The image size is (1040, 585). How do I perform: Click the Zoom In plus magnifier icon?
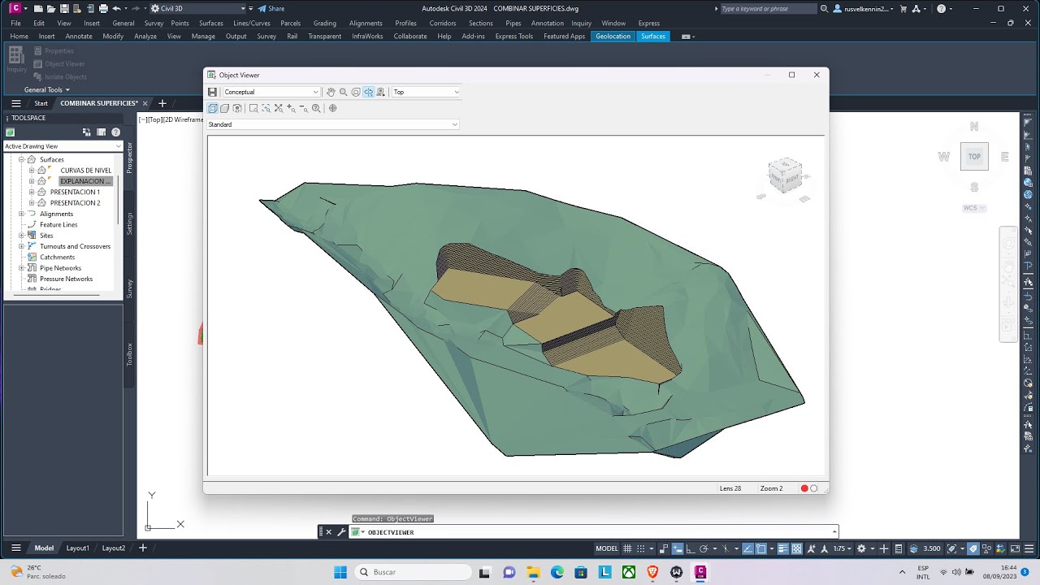291,108
